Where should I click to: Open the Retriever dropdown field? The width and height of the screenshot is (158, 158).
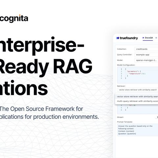138,90
